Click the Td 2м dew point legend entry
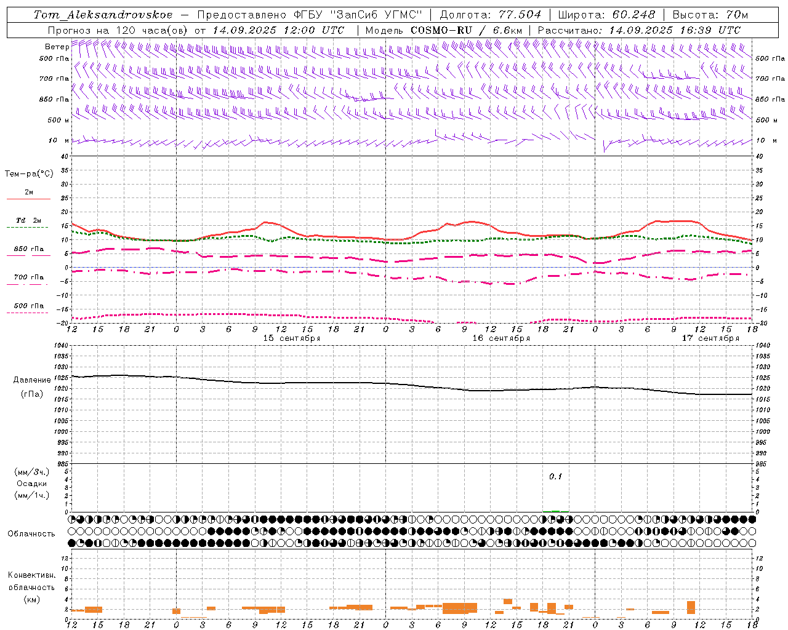The height and width of the screenshot is (630, 788). click(28, 220)
